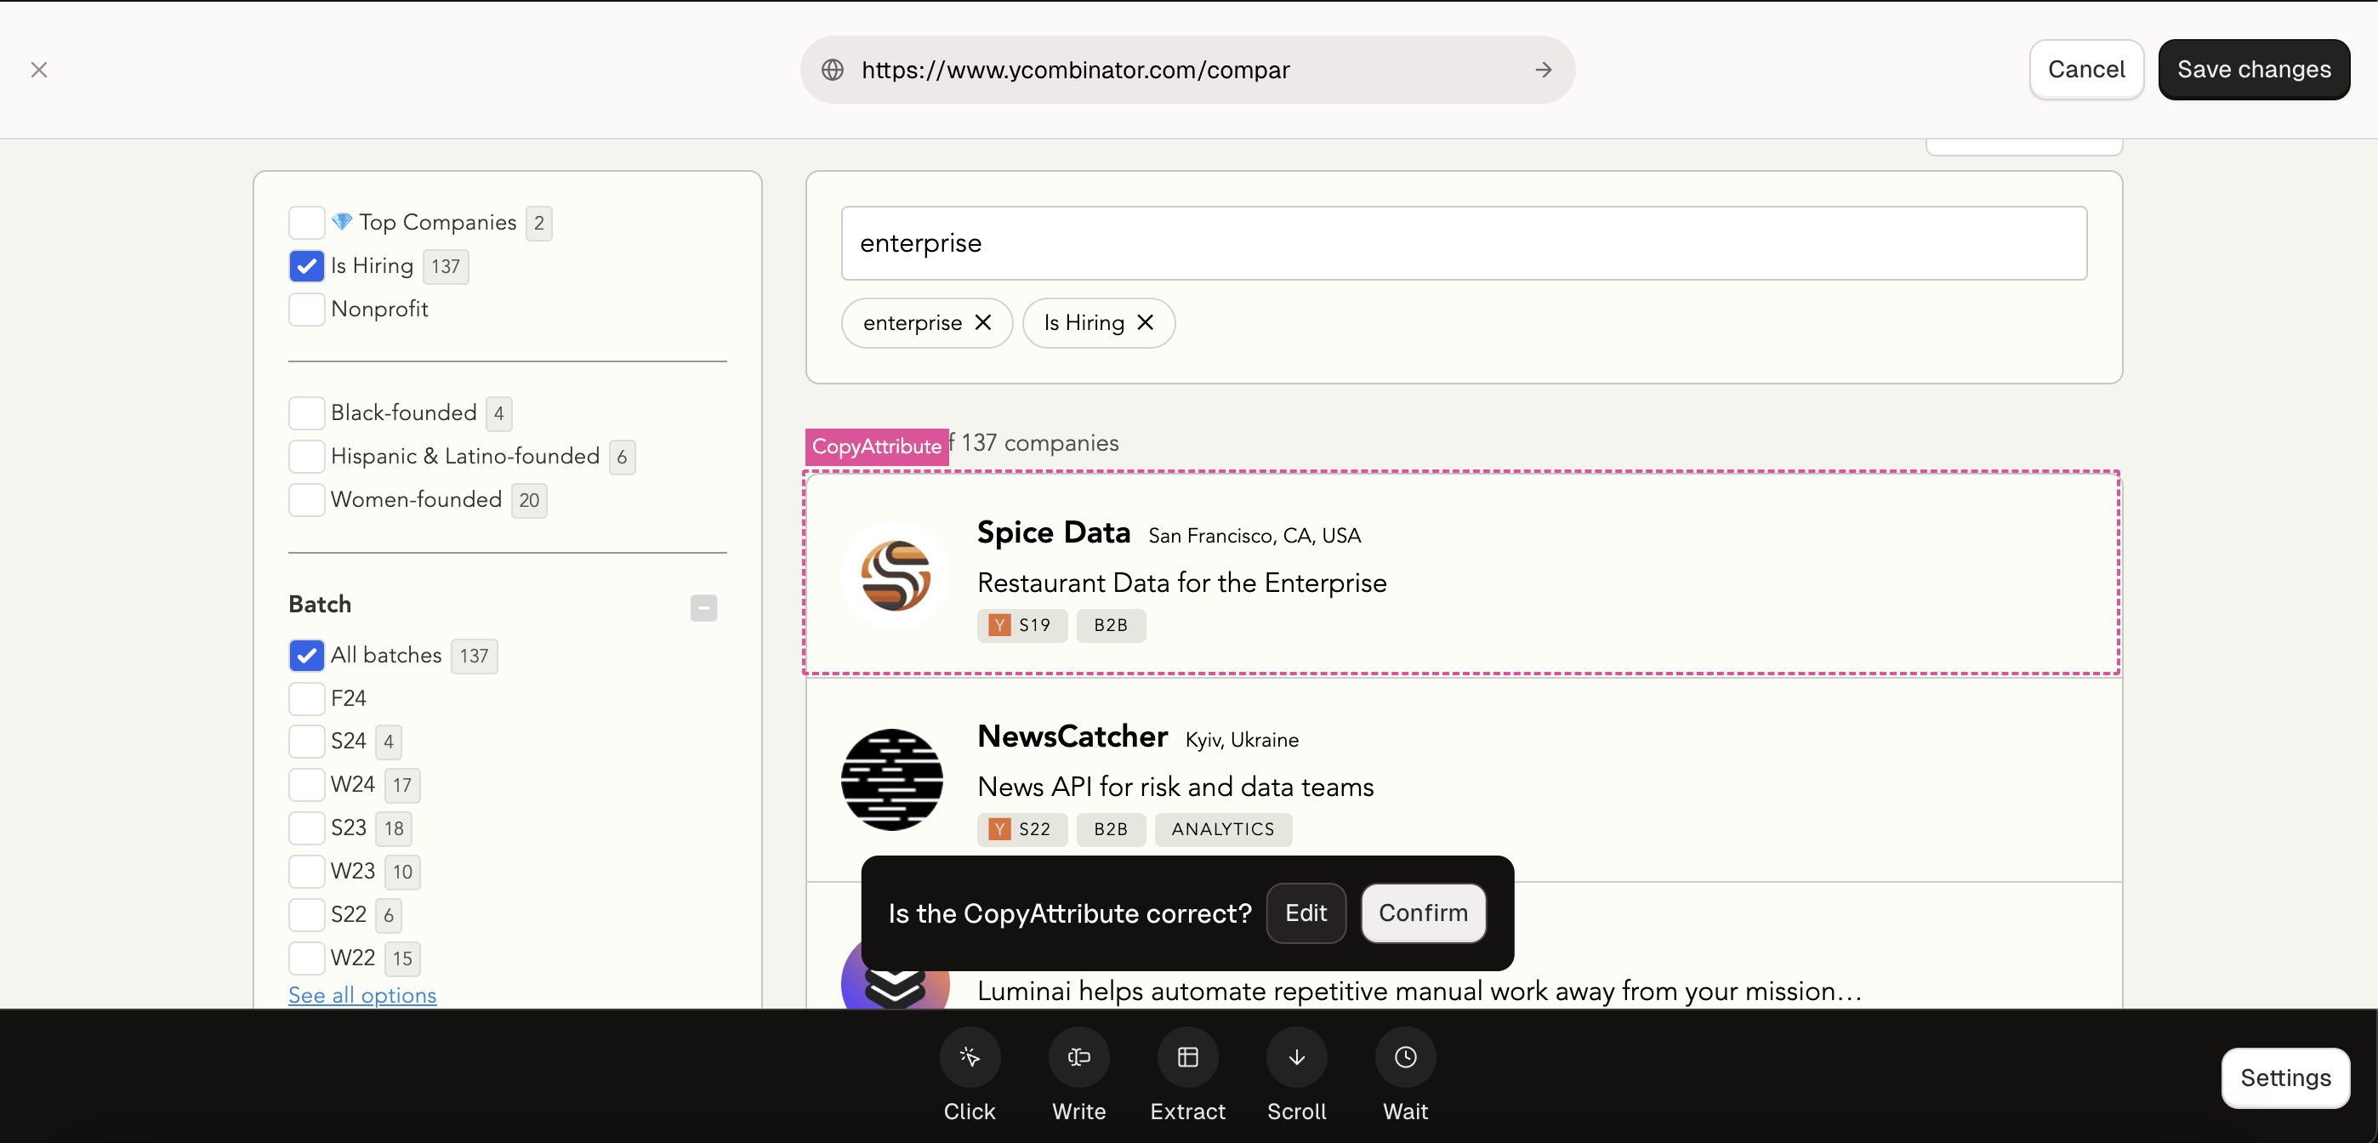Image resolution: width=2378 pixels, height=1143 pixels.
Task: Check the Top Companies checkbox
Action: [x=306, y=223]
